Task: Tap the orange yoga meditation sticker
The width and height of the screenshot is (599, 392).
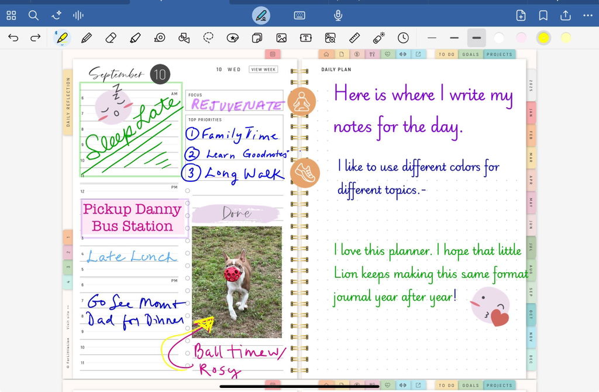Action: click(x=302, y=102)
